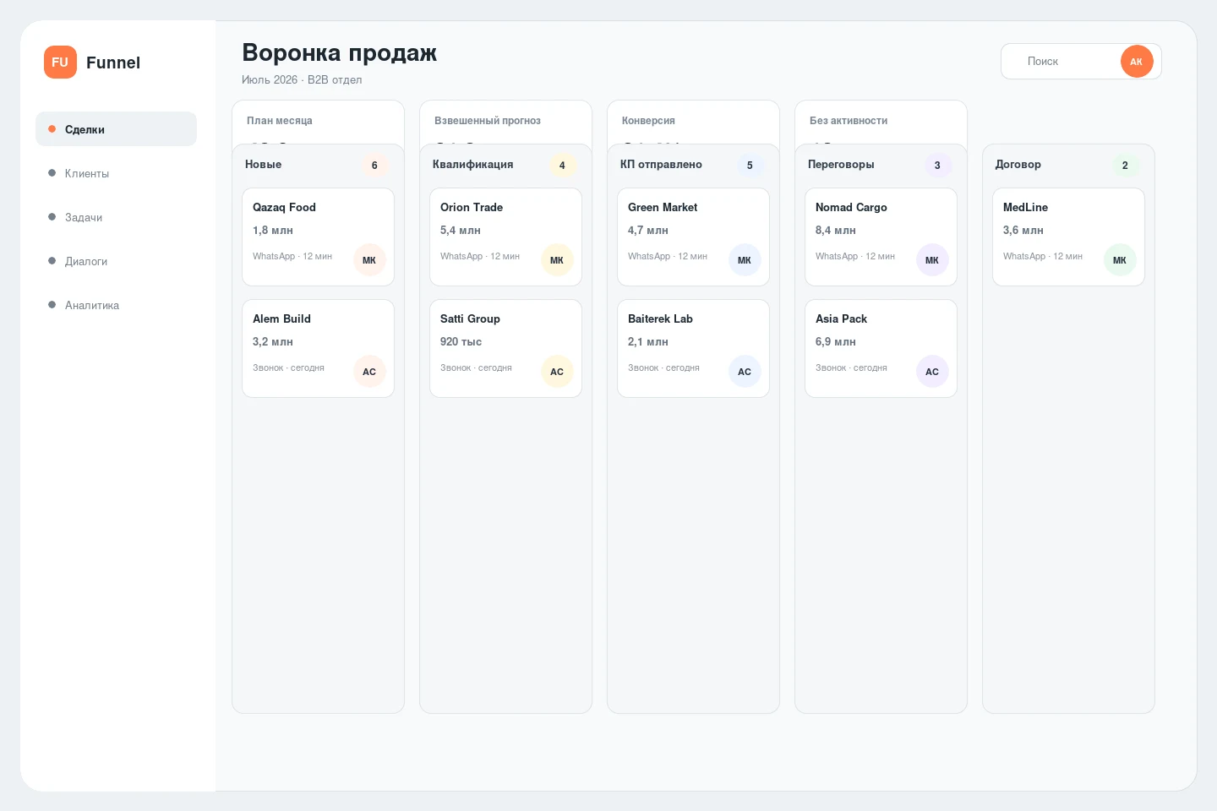Click the AC avatar on Asia Pack card
The image size is (1217, 811).
click(932, 372)
